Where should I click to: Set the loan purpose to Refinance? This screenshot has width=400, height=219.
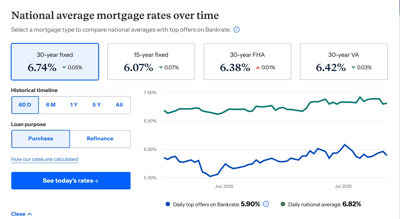pyautogui.click(x=100, y=139)
